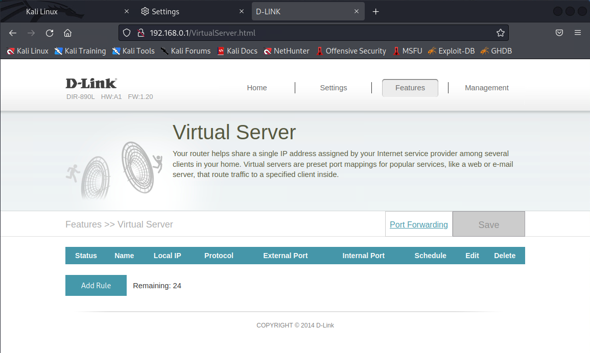Click the 'DIR-890L' model text
Image resolution: width=590 pixels, height=353 pixels.
click(x=81, y=96)
